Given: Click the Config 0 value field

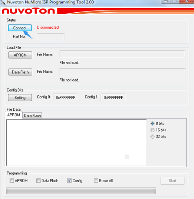Looking at the screenshot, I should 65,98.
